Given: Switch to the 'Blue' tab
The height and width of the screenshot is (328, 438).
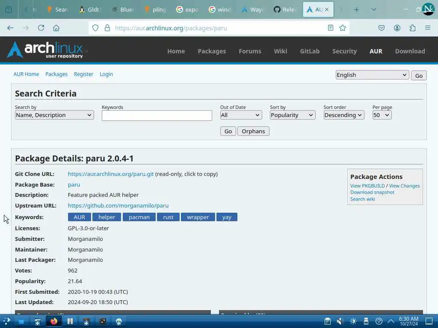Looking at the screenshot, I should (x=122, y=9).
